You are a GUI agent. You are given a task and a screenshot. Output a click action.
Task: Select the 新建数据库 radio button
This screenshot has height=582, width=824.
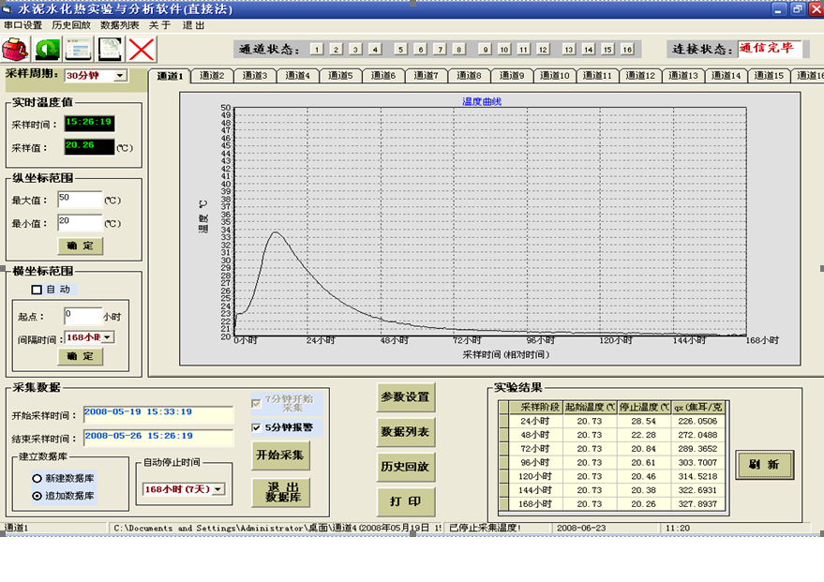tap(37, 478)
